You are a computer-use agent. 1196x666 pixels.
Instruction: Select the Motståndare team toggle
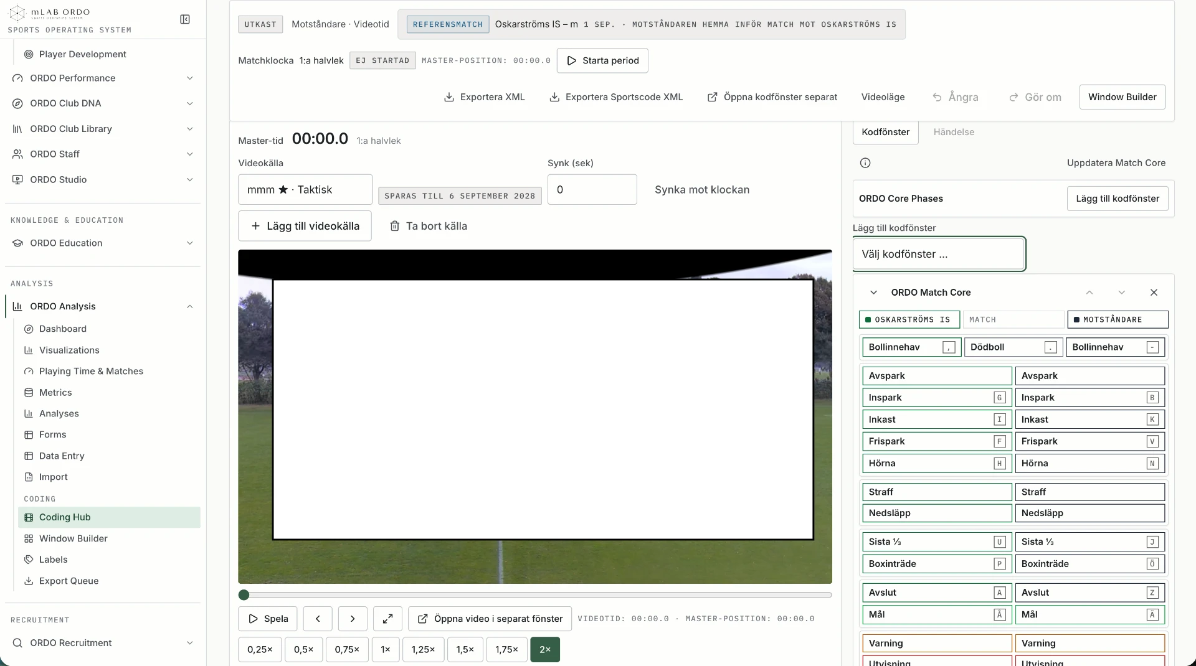point(1118,320)
